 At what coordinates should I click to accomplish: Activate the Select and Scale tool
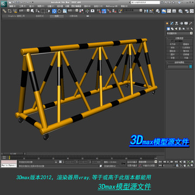point(65,11)
